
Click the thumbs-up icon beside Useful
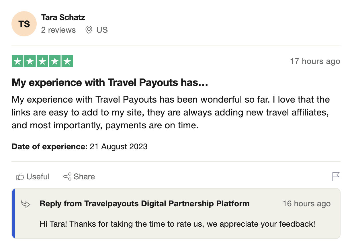click(x=20, y=177)
